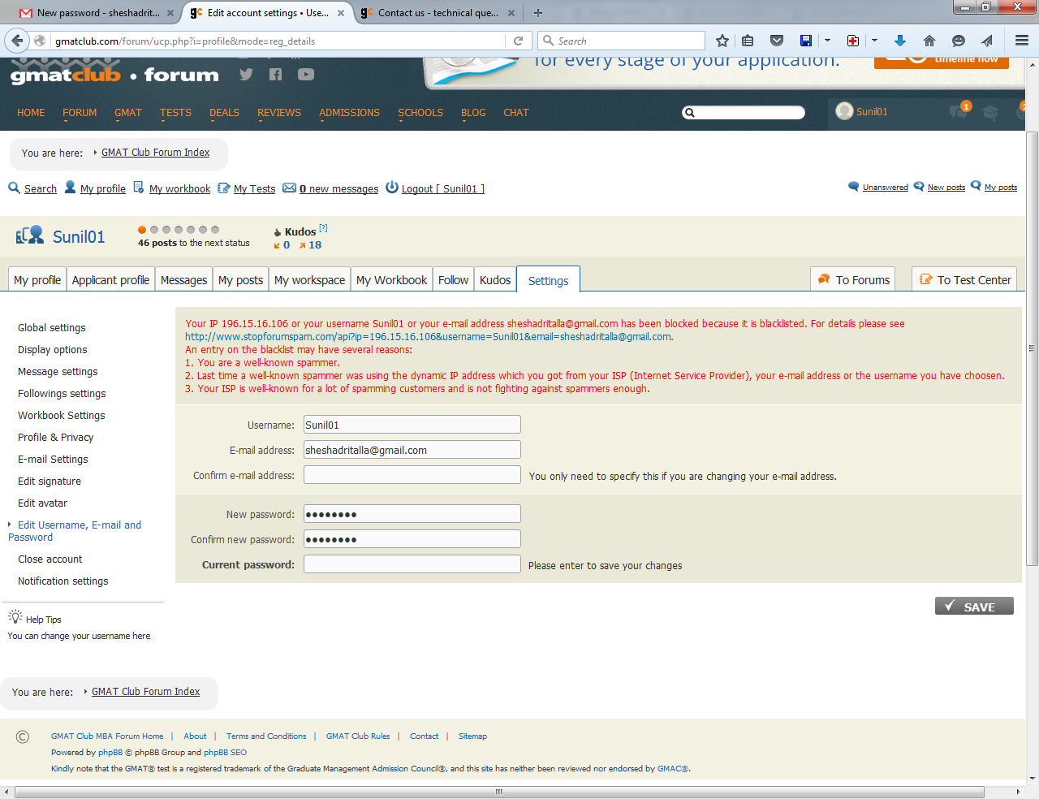Viewport: 1039px width, 799px height.
Task: Click the Pocket icon in toolbar
Action: [777, 41]
